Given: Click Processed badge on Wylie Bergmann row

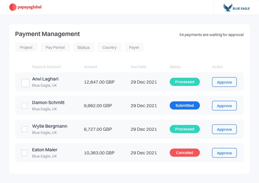Looking at the screenshot, I should (185, 129).
